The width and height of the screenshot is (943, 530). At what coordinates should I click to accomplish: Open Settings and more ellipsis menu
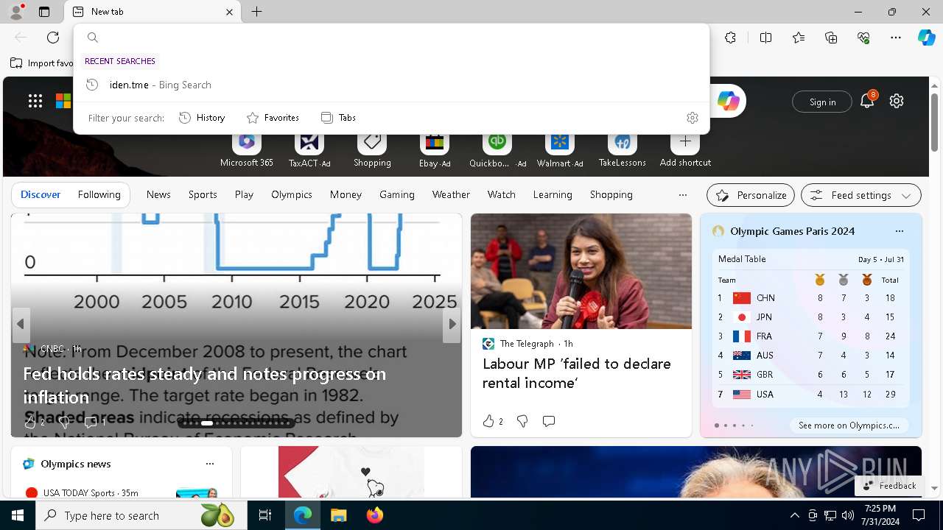click(x=896, y=38)
